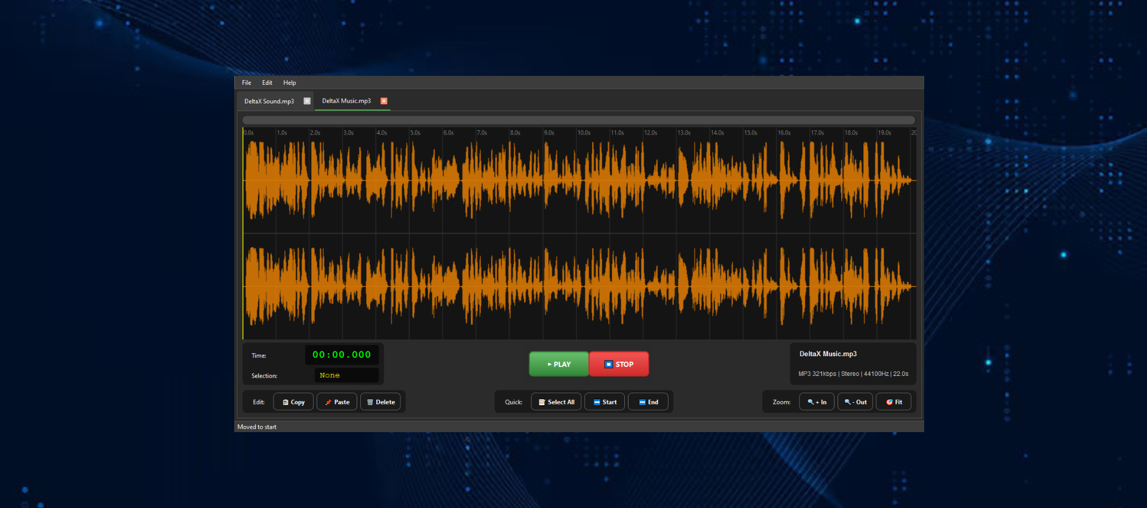Viewport: 1147px width, 508px height.
Task: Close the DeltaX Music.mp3 tab
Action: [x=384, y=101]
